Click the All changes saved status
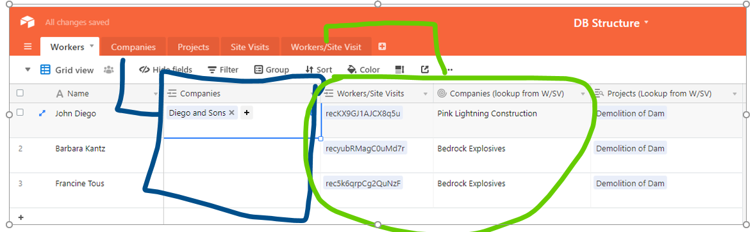The width and height of the screenshot is (755, 232). (x=77, y=22)
